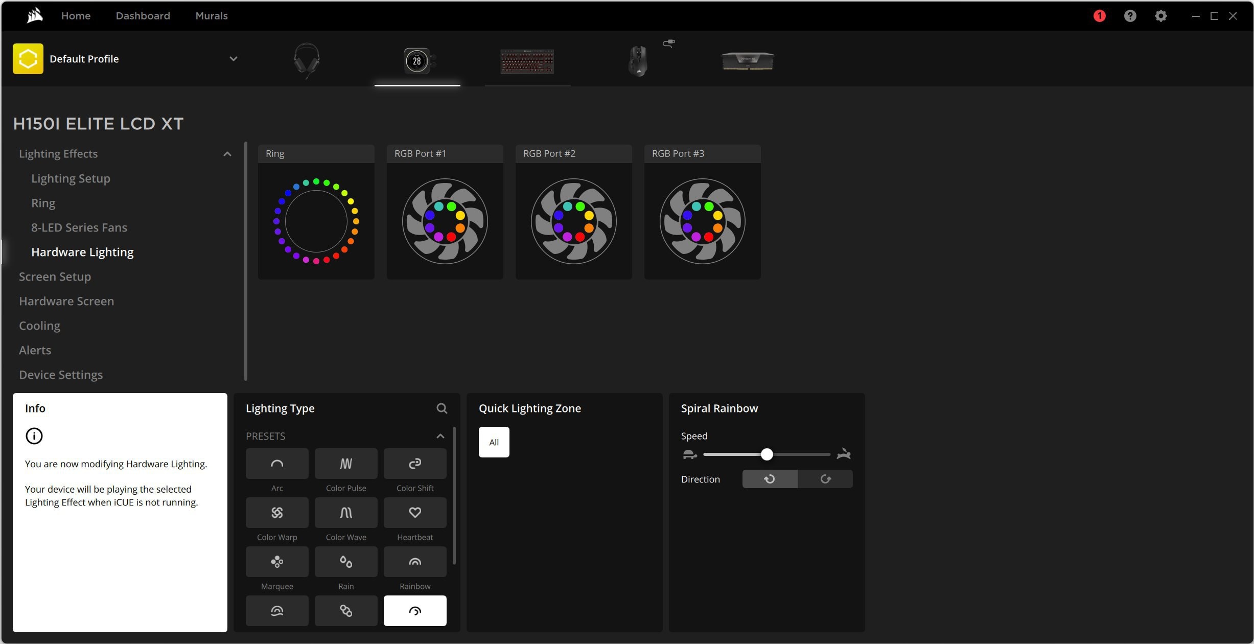Click the Spiral Rainbow panel title
The width and height of the screenshot is (1254, 644).
pos(719,408)
